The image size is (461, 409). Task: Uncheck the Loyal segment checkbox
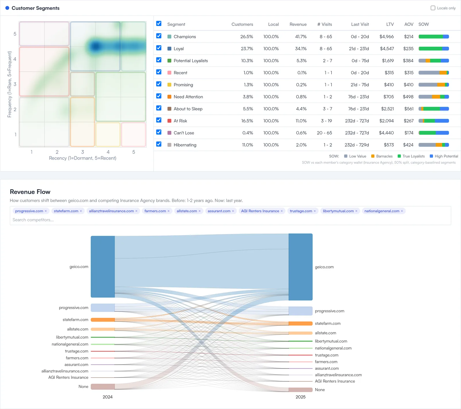159,48
